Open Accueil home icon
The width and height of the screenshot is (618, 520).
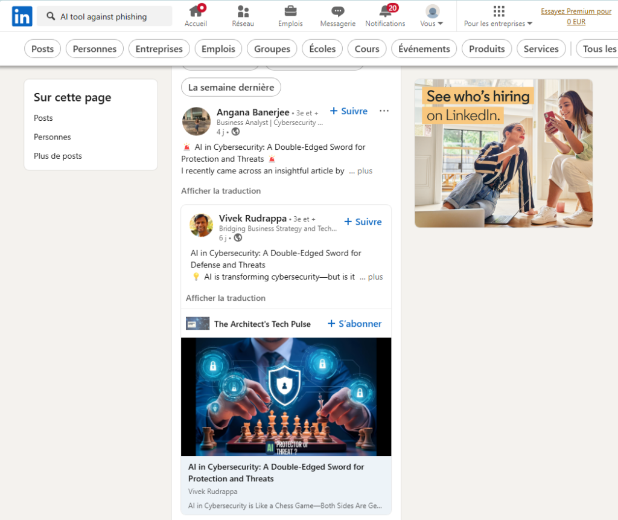pos(196,11)
